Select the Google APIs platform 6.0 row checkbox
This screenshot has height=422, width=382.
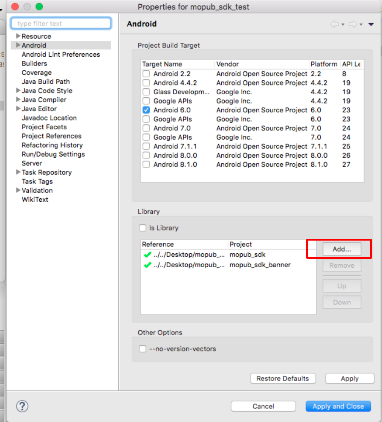146,119
